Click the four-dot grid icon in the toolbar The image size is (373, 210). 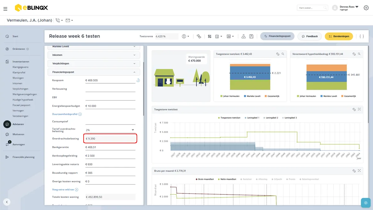210,36
